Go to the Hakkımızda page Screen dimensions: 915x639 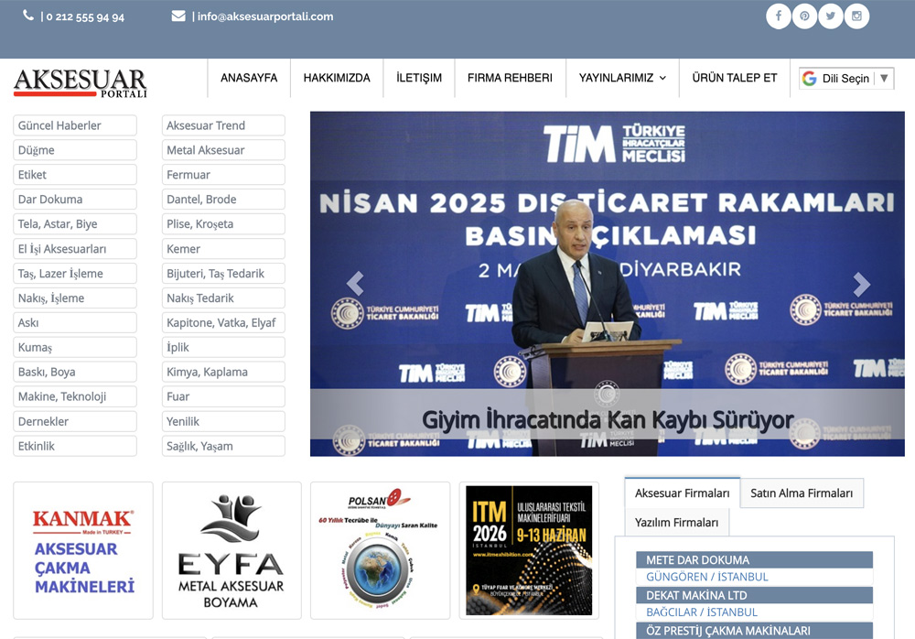tap(337, 78)
